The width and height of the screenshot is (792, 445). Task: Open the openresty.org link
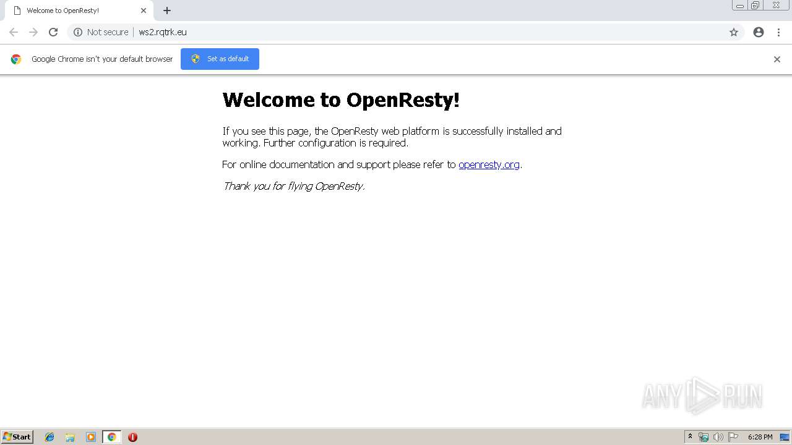(489, 164)
